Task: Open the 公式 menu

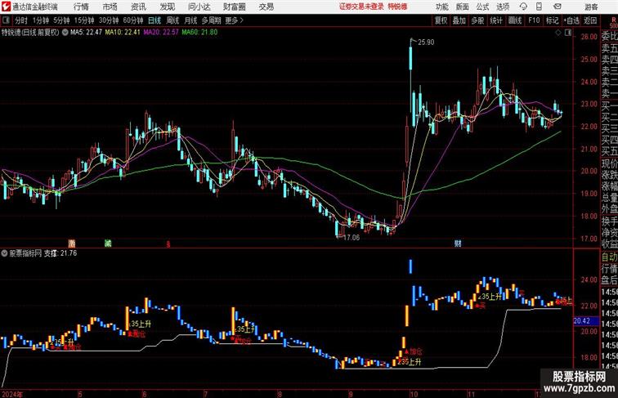Action: point(482,7)
